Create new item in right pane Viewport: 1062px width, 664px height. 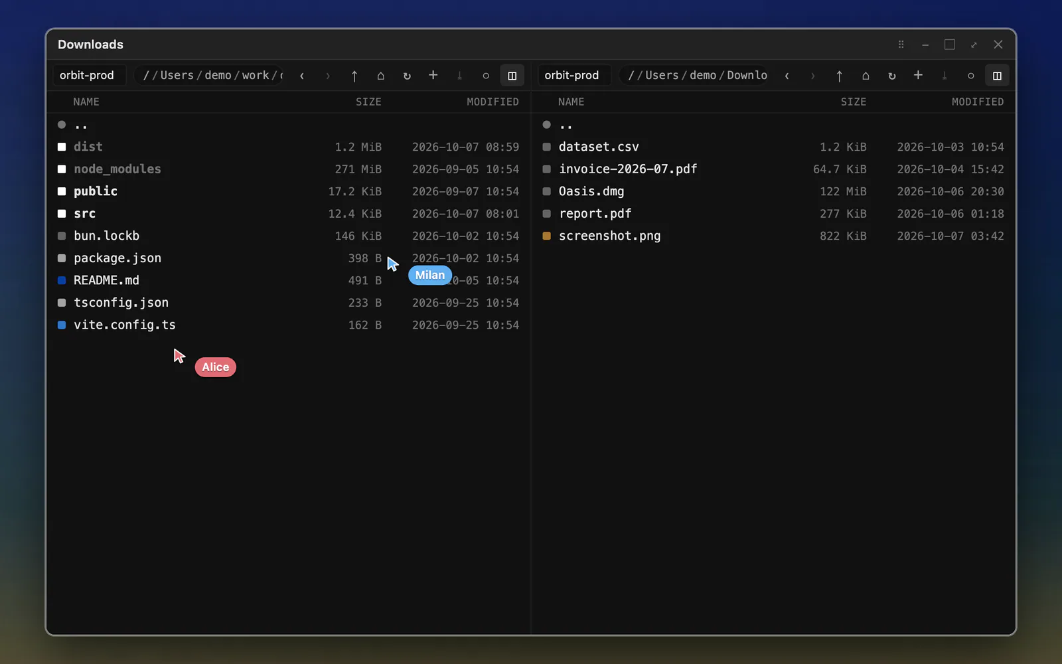click(918, 76)
